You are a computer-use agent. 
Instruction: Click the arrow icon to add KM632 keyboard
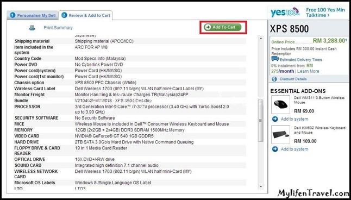[x=275, y=149]
